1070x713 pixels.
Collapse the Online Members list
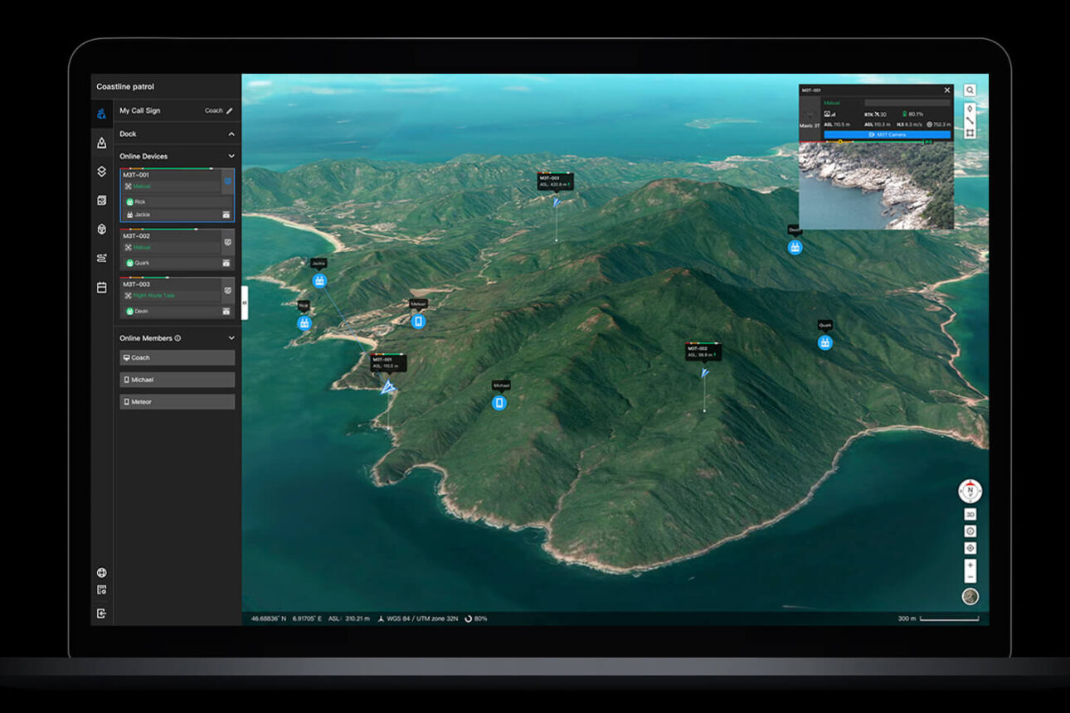click(231, 337)
